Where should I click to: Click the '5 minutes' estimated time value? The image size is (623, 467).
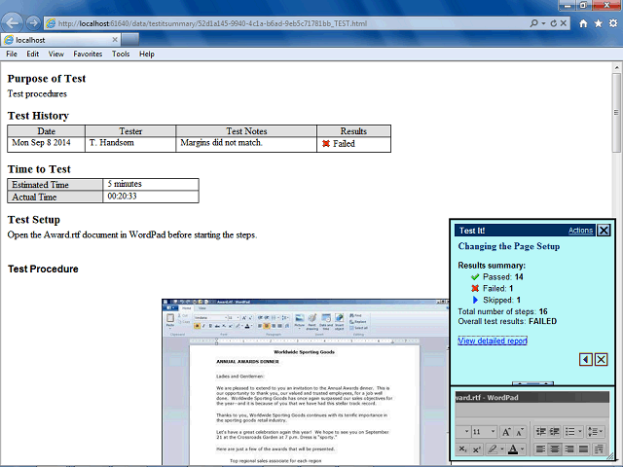point(125,184)
